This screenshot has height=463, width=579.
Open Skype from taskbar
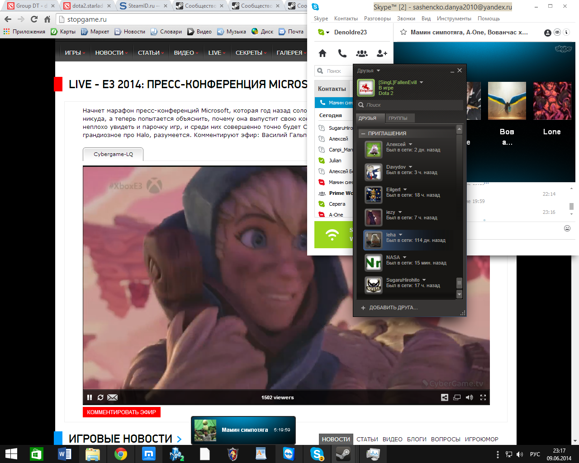pyautogui.click(x=318, y=454)
